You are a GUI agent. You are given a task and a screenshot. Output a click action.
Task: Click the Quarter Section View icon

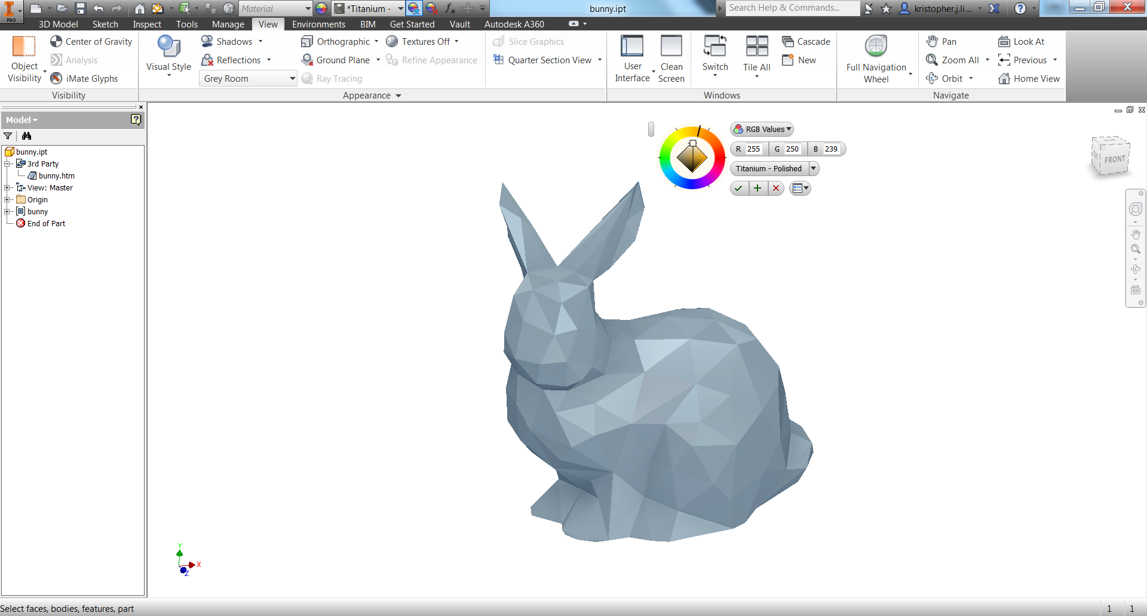tap(498, 60)
